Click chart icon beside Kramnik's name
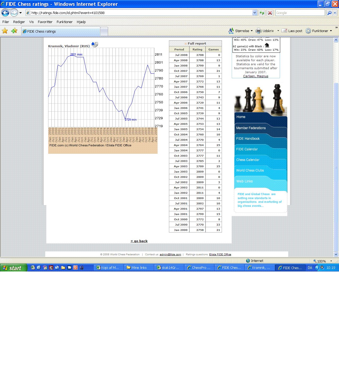This screenshot has height=386, width=339. 95,44
